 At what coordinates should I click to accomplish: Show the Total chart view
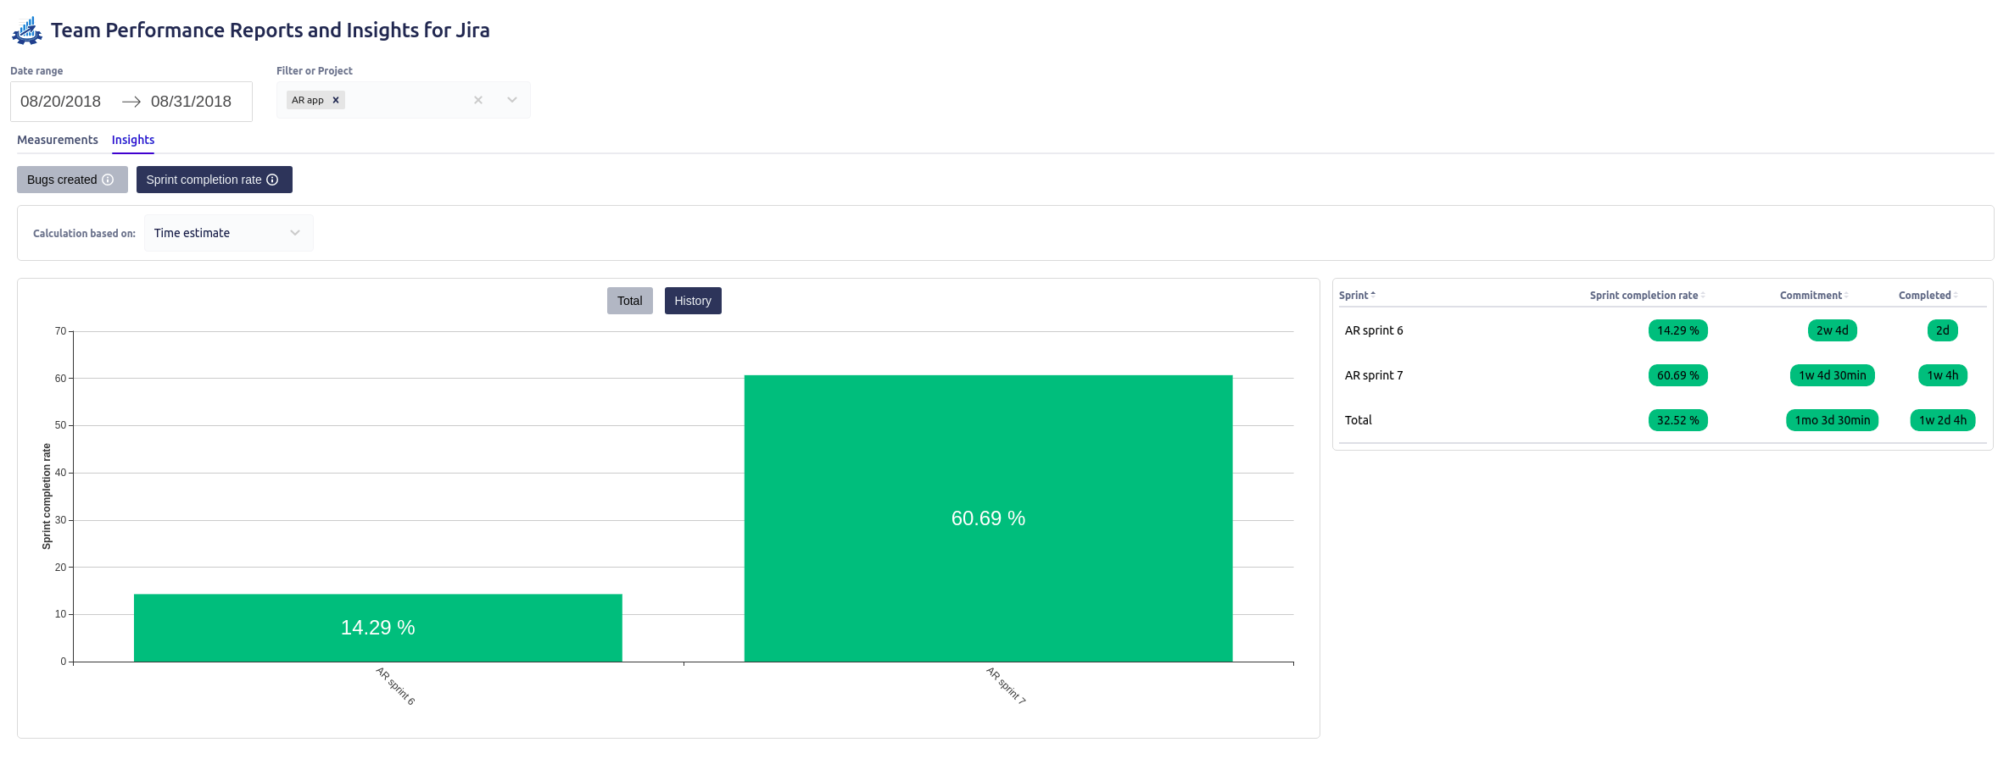click(x=630, y=301)
